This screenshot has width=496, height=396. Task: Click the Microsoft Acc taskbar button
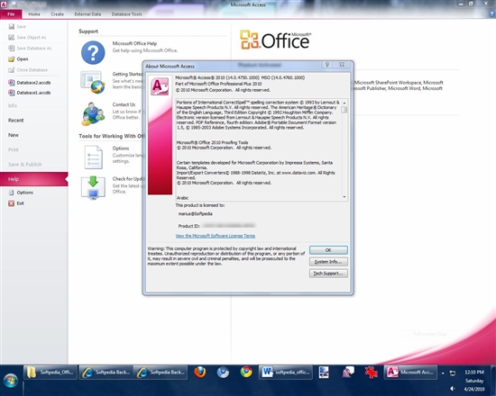point(410,373)
